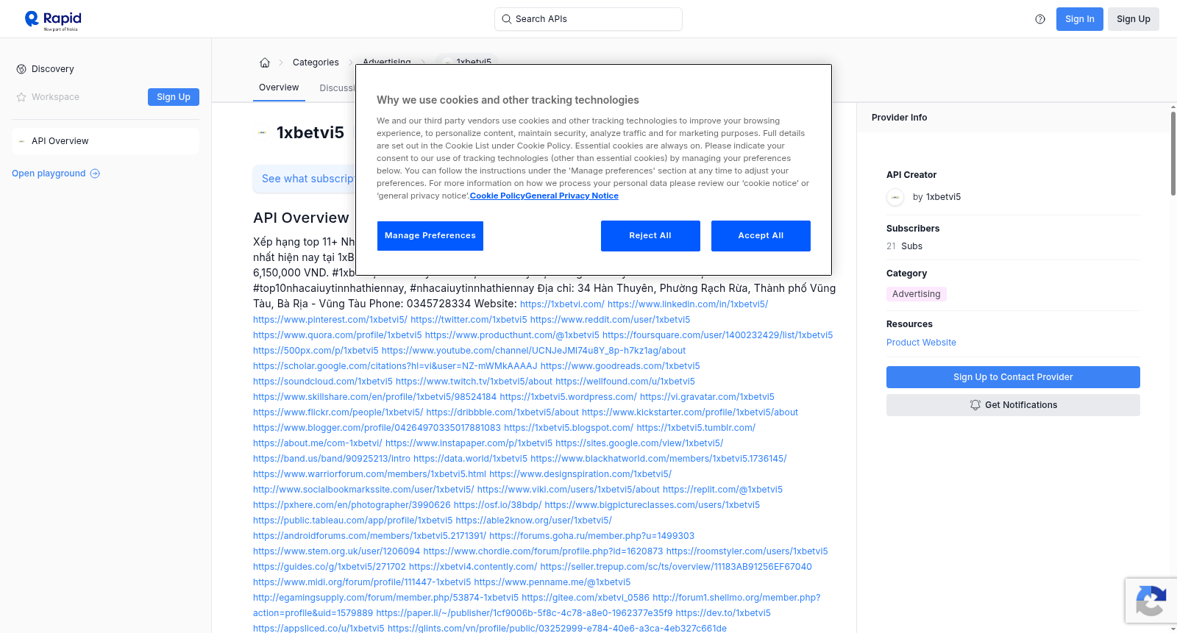
Task: Open the Tableau public profile link
Action: tap(353, 521)
